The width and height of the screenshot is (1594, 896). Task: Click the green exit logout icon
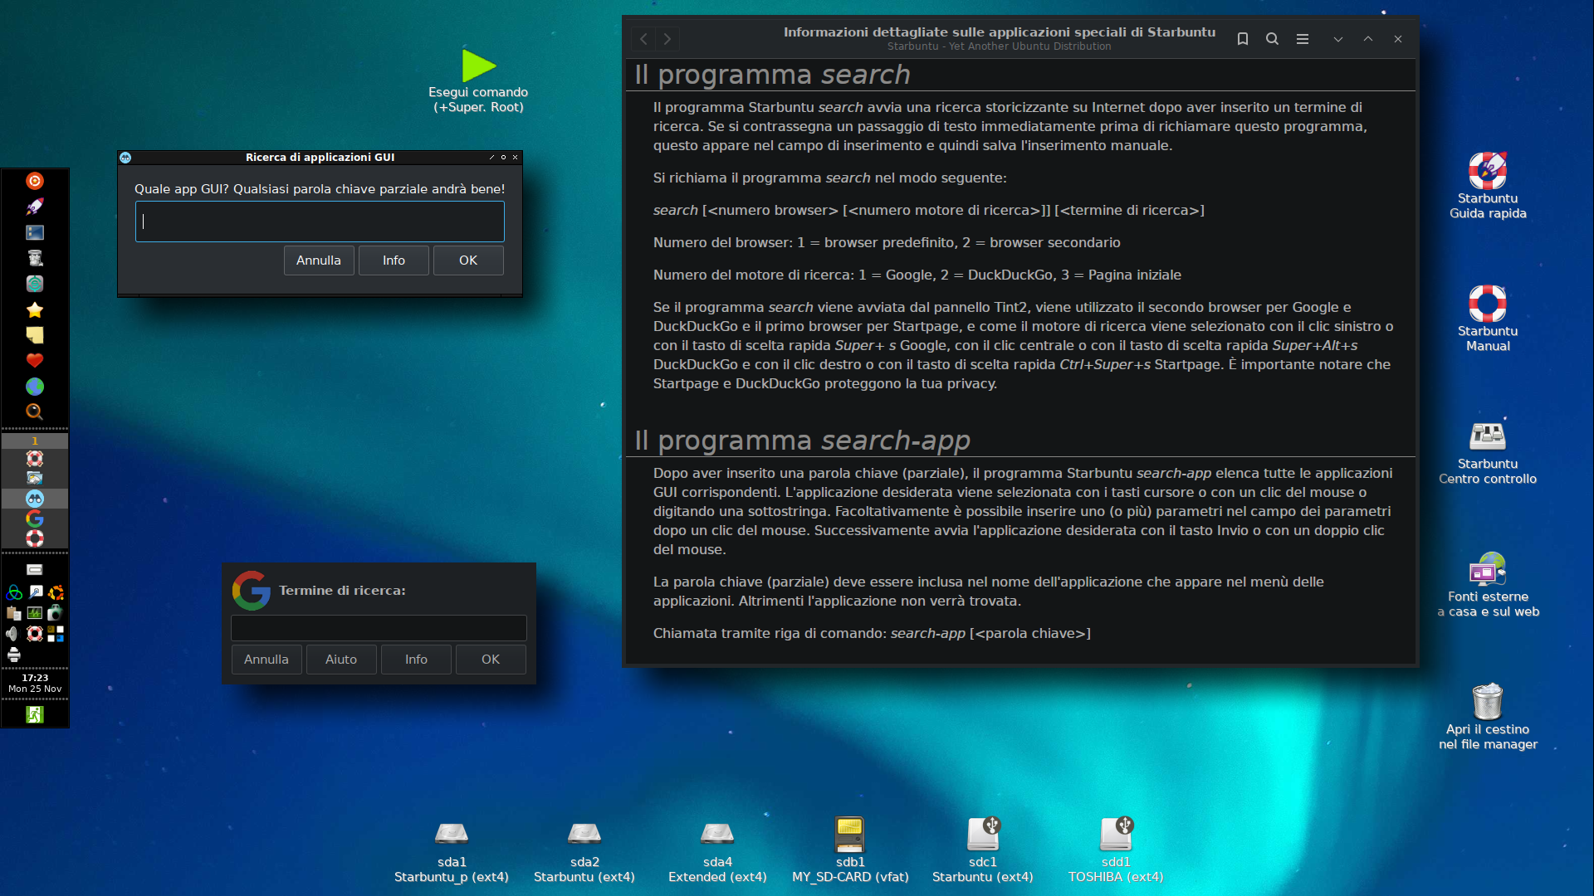(x=35, y=714)
